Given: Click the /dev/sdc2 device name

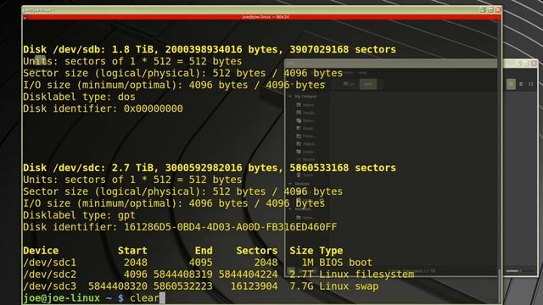Looking at the screenshot, I should [x=49, y=274].
